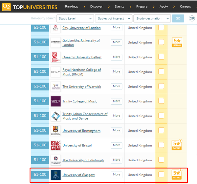Open the Apply menu
The height and width of the screenshot is (184, 197).
[x=164, y=7]
